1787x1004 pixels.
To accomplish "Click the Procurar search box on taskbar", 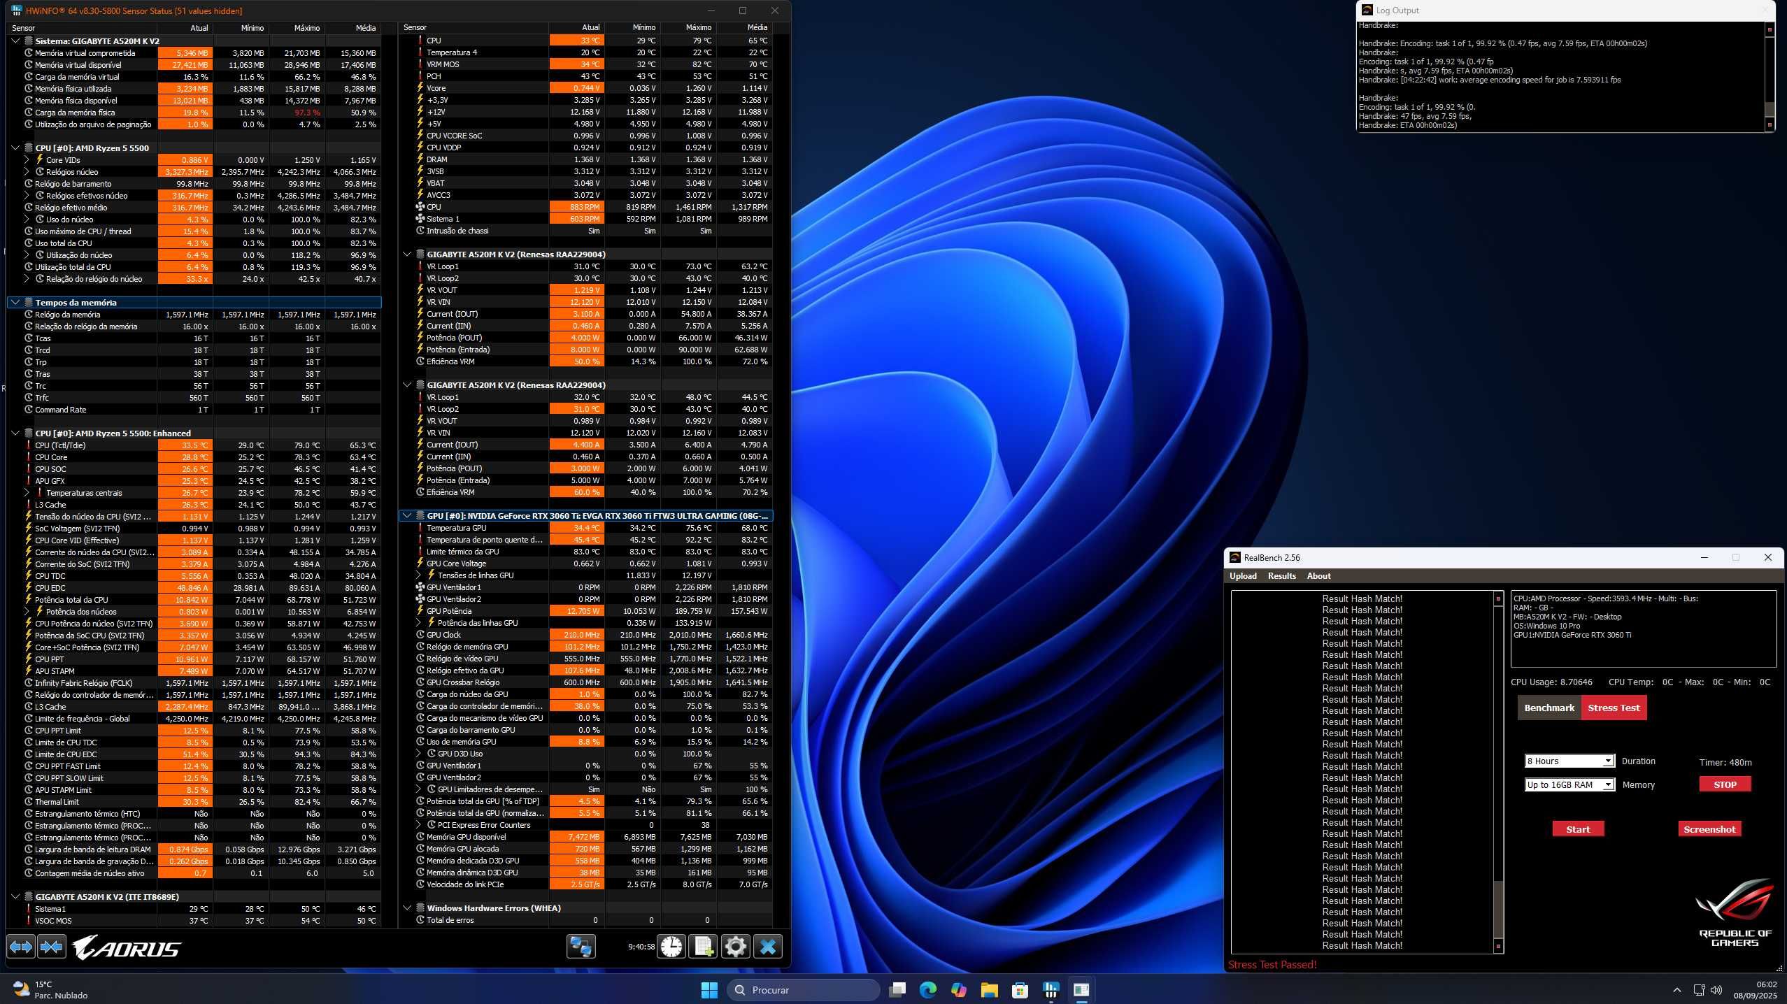I will point(803,989).
